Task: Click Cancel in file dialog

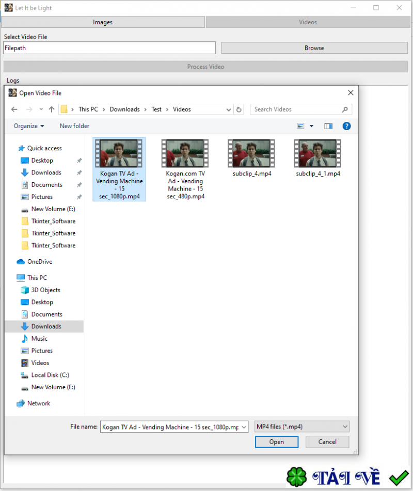Action: 327,442
